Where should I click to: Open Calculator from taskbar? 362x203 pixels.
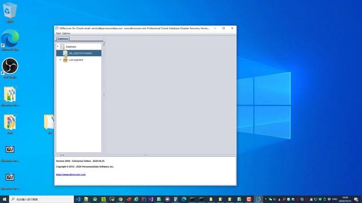[176, 199]
